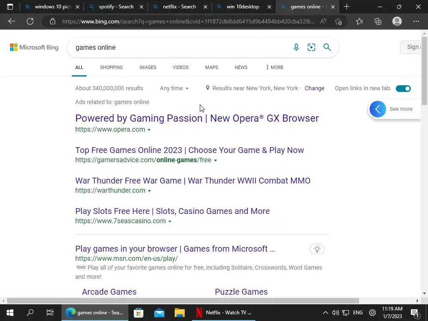Expand the gamersadvice.com URL arrow
Image resolution: width=428 pixels, height=321 pixels.
point(215,160)
